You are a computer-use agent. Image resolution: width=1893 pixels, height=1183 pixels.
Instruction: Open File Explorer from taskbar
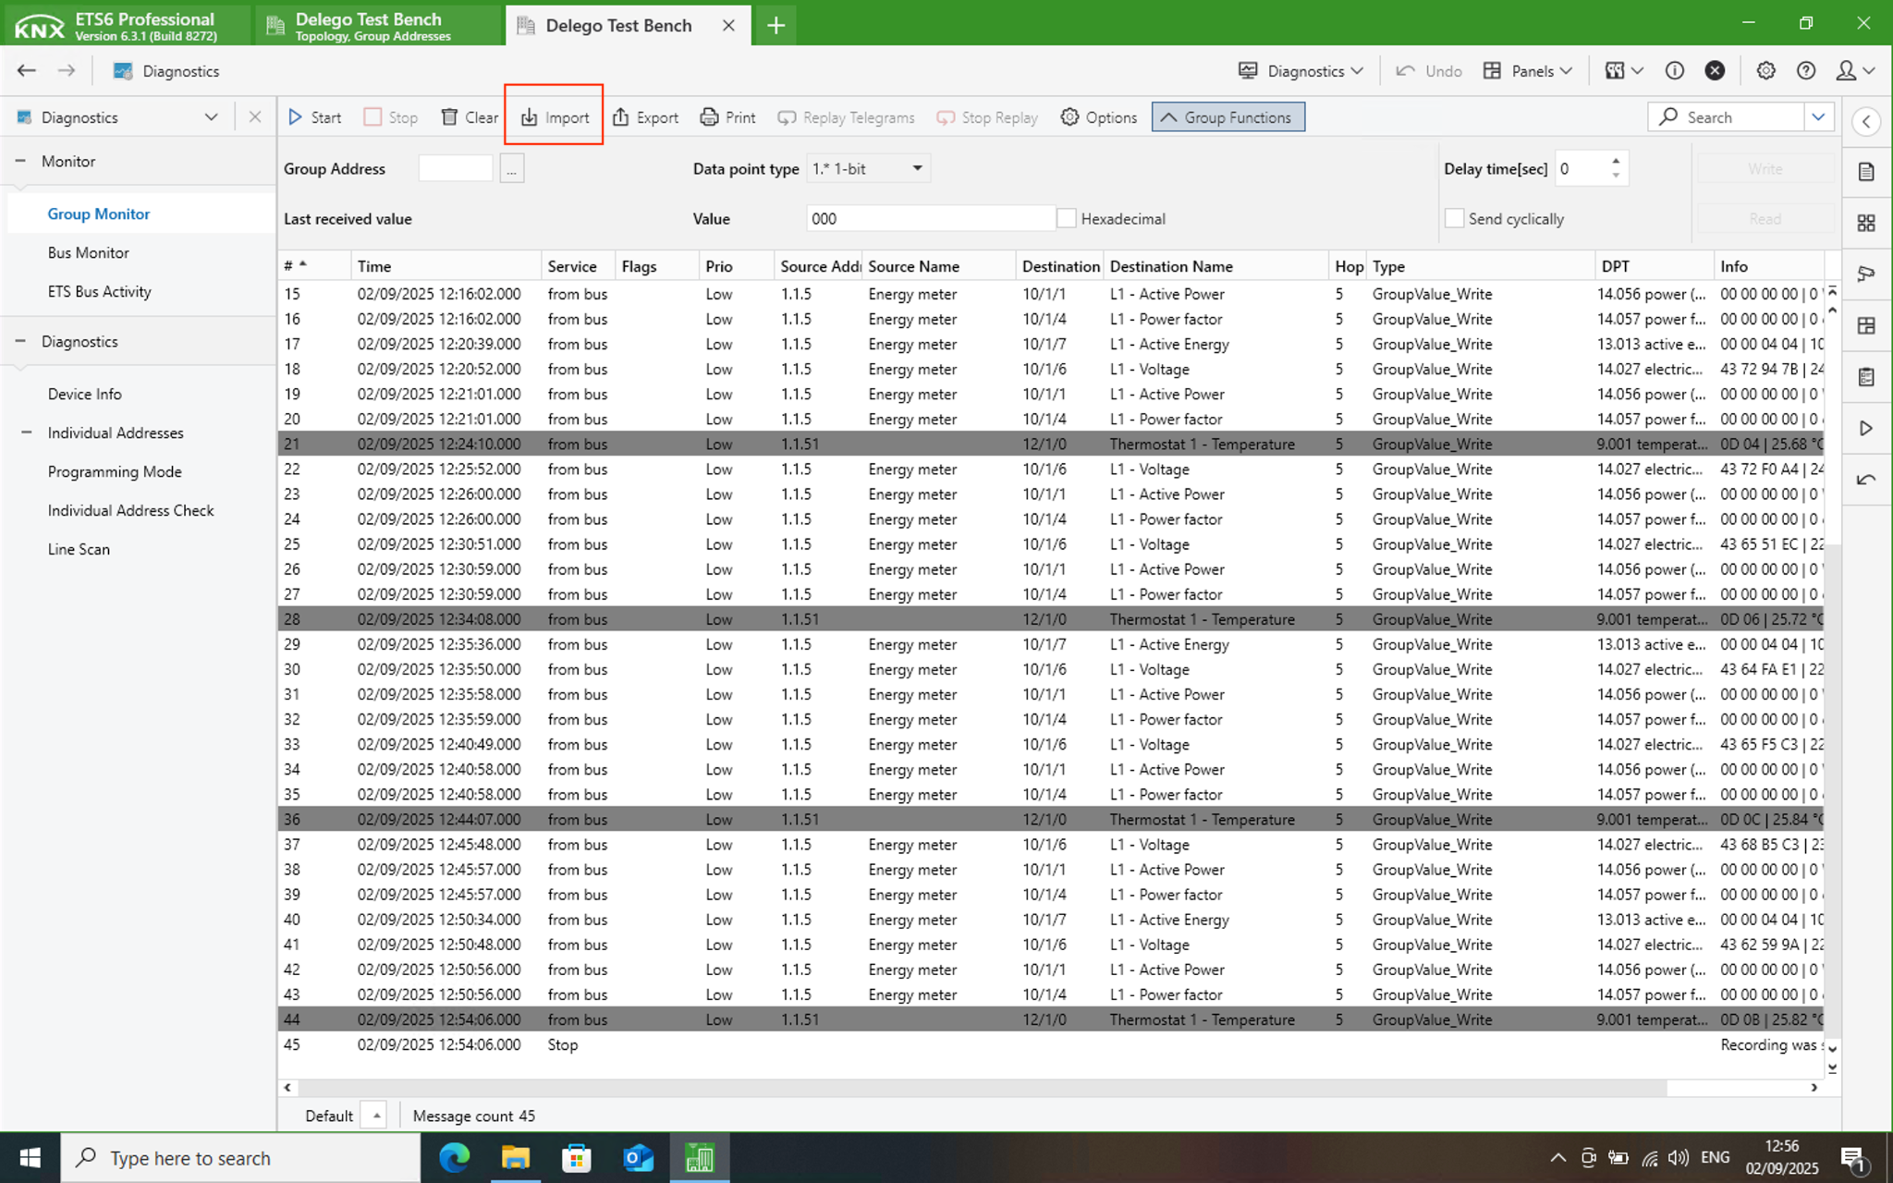[x=515, y=1157]
